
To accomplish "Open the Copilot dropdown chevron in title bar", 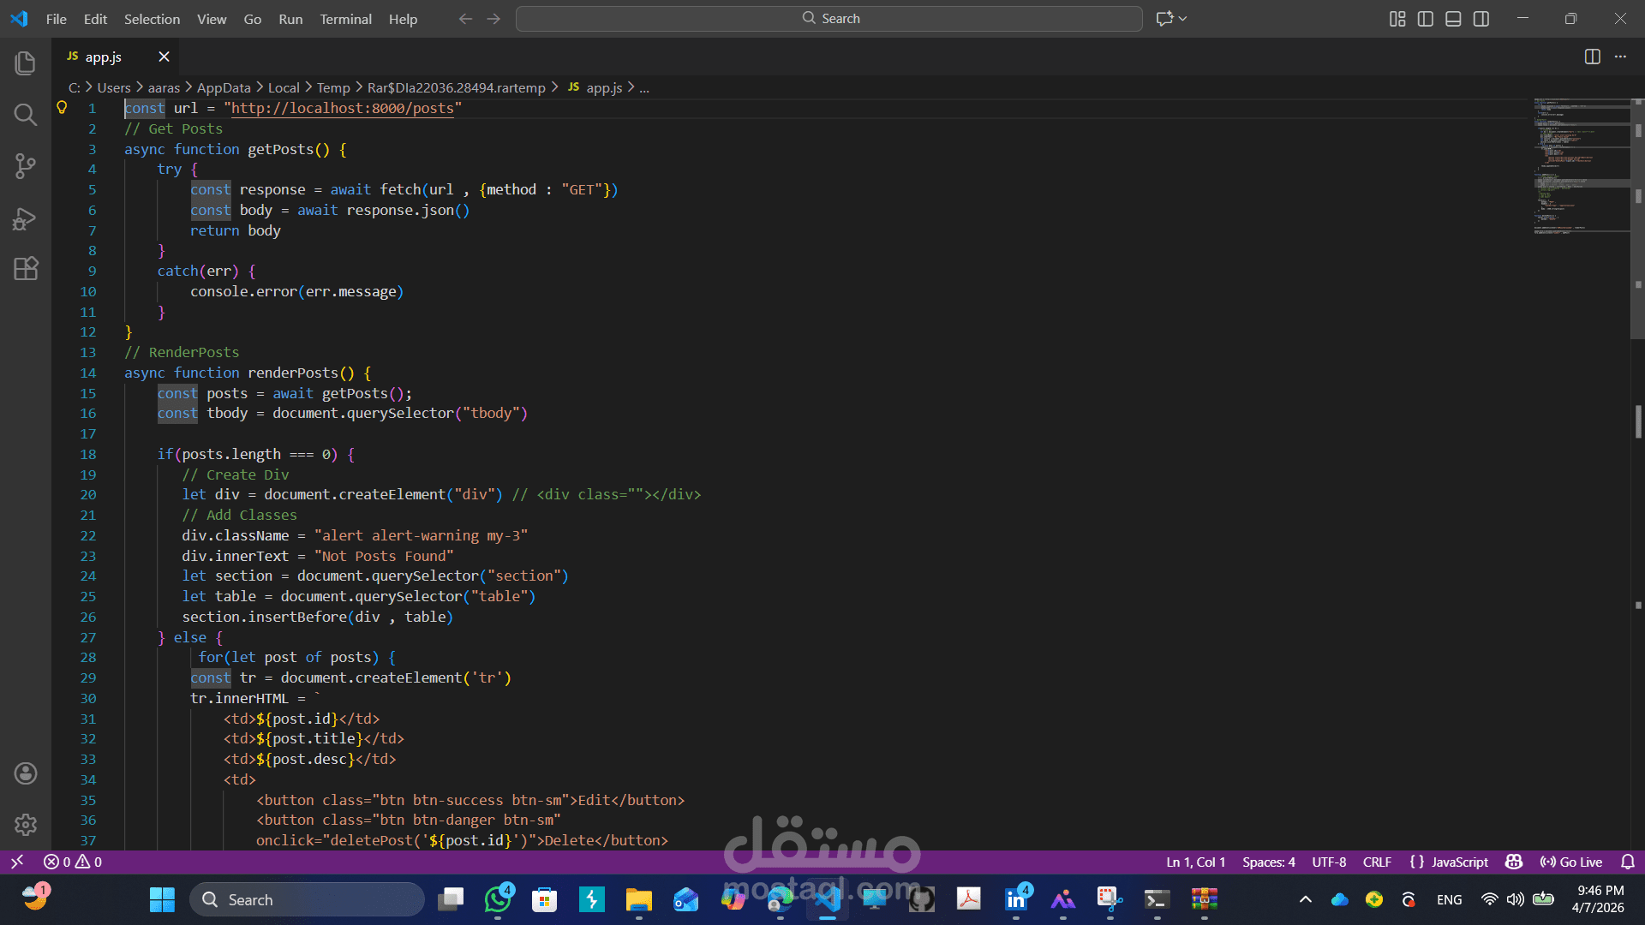I will [1183, 18].
